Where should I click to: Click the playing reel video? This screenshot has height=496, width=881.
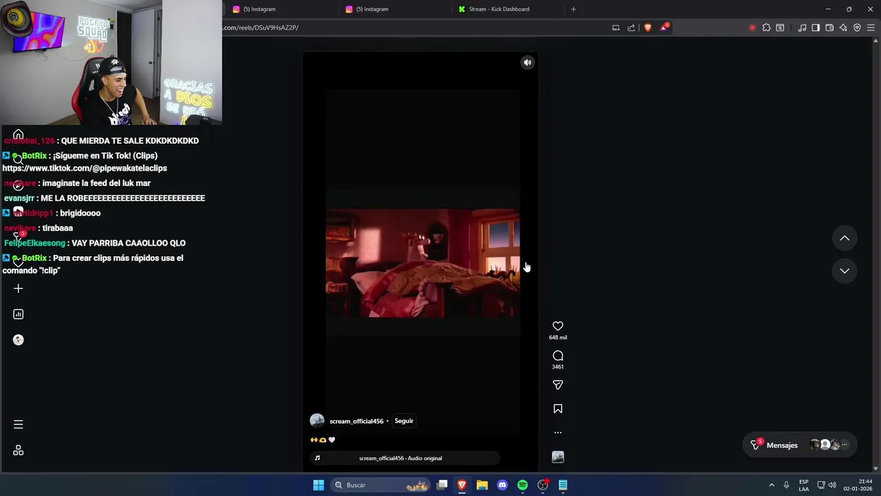(423, 262)
